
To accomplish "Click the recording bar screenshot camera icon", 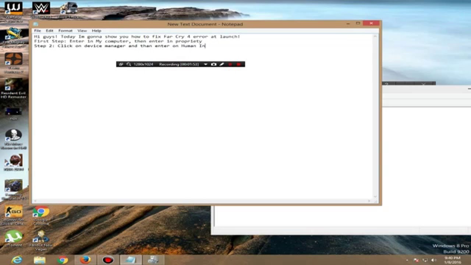I will pyautogui.click(x=214, y=64).
